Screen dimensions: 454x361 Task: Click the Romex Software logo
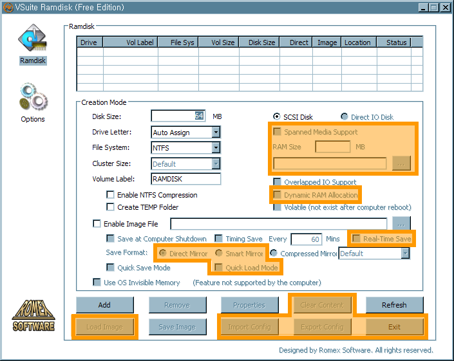click(33, 315)
